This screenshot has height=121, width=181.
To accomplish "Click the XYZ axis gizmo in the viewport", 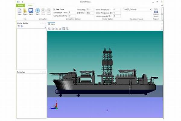I will [55, 105].
